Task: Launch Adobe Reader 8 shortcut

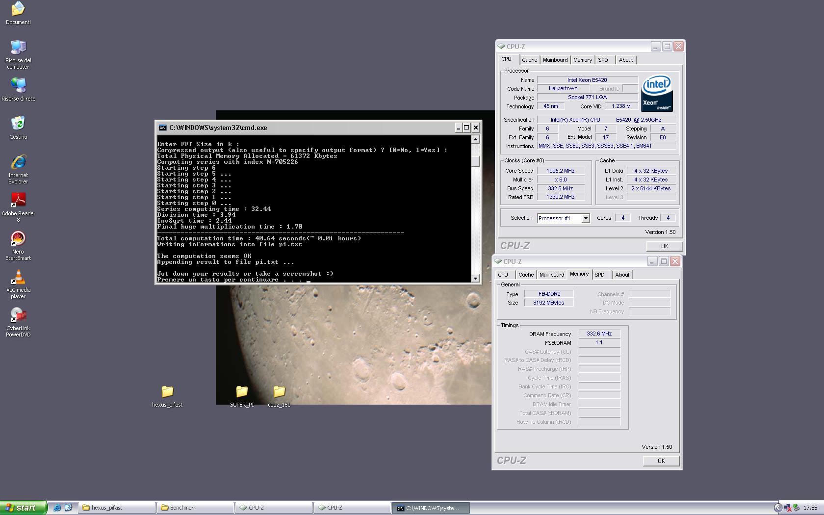Action: point(18,207)
